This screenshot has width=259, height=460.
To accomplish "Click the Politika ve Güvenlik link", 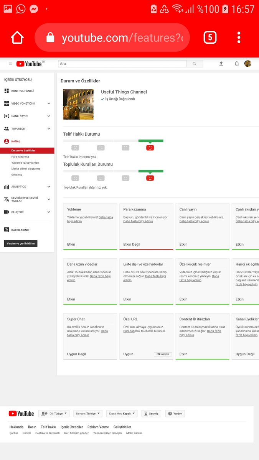I will coord(48,433).
